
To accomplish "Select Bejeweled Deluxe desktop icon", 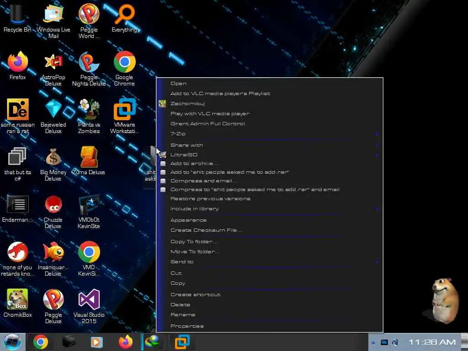I will (53, 116).
